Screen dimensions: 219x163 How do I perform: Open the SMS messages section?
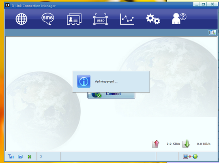coord(48,19)
